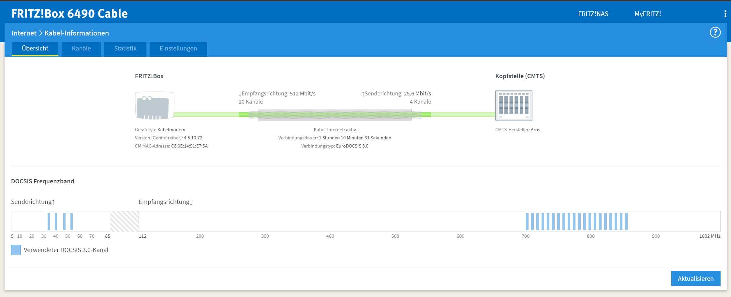Click the 85 frequency axis label
731x297 pixels.
click(x=108, y=236)
